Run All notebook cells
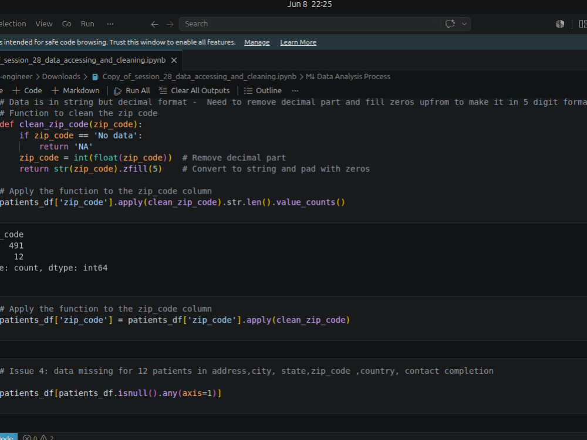The image size is (587, 440). [x=132, y=90]
